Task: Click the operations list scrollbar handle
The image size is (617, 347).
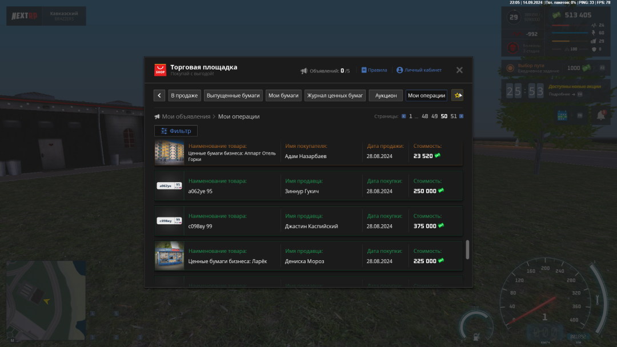Action: tap(467, 249)
